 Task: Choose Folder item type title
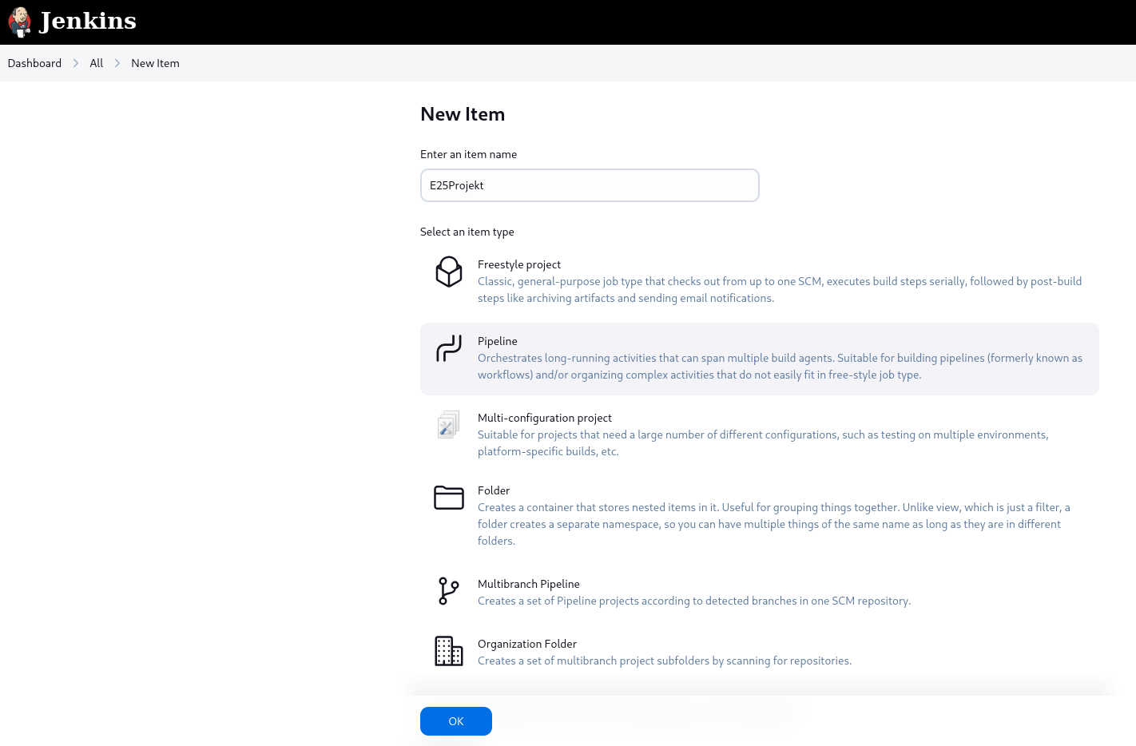click(x=494, y=490)
